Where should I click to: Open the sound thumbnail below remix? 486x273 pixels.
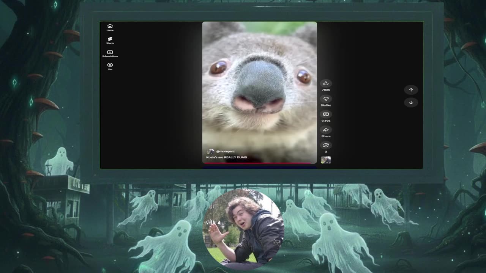click(x=326, y=160)
